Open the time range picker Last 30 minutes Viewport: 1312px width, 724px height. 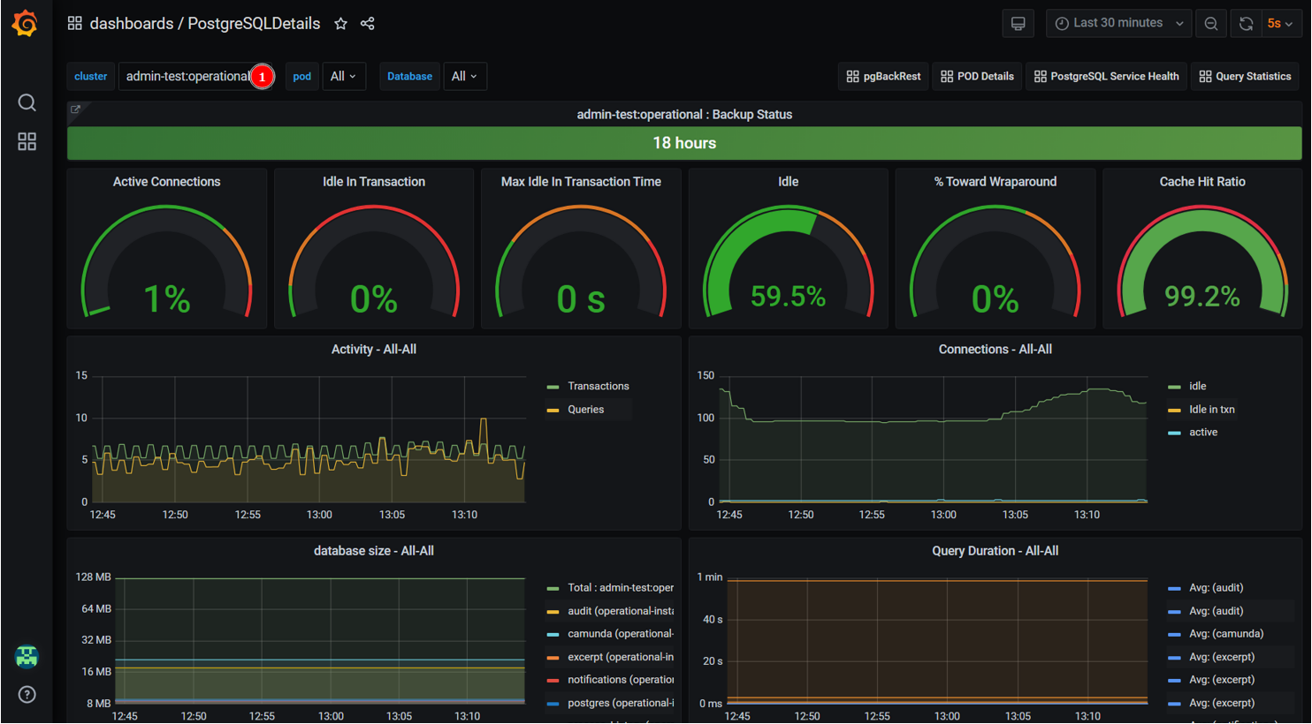pyautogui.click(x=1118, y=24)
